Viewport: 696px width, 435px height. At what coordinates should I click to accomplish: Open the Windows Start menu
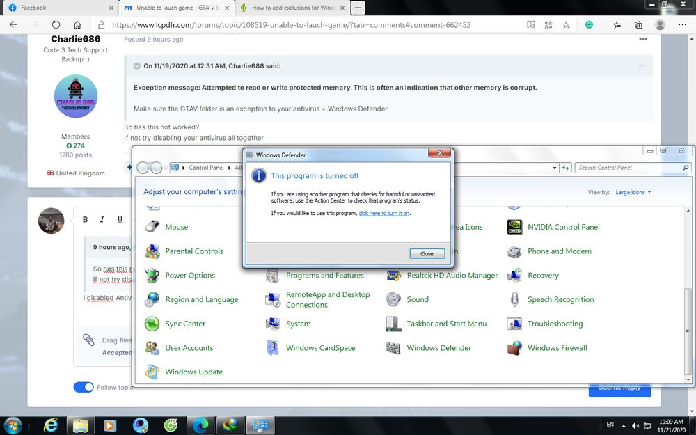click(13, 425)
